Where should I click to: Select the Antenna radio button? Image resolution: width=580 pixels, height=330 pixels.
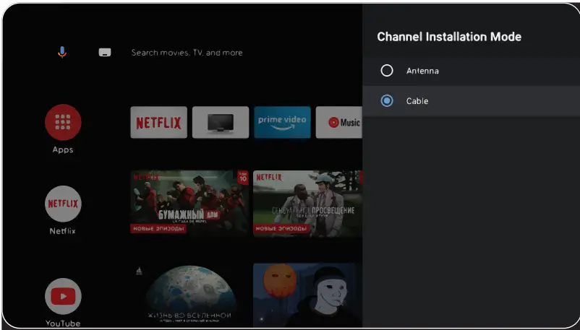[x=386, y=71]
